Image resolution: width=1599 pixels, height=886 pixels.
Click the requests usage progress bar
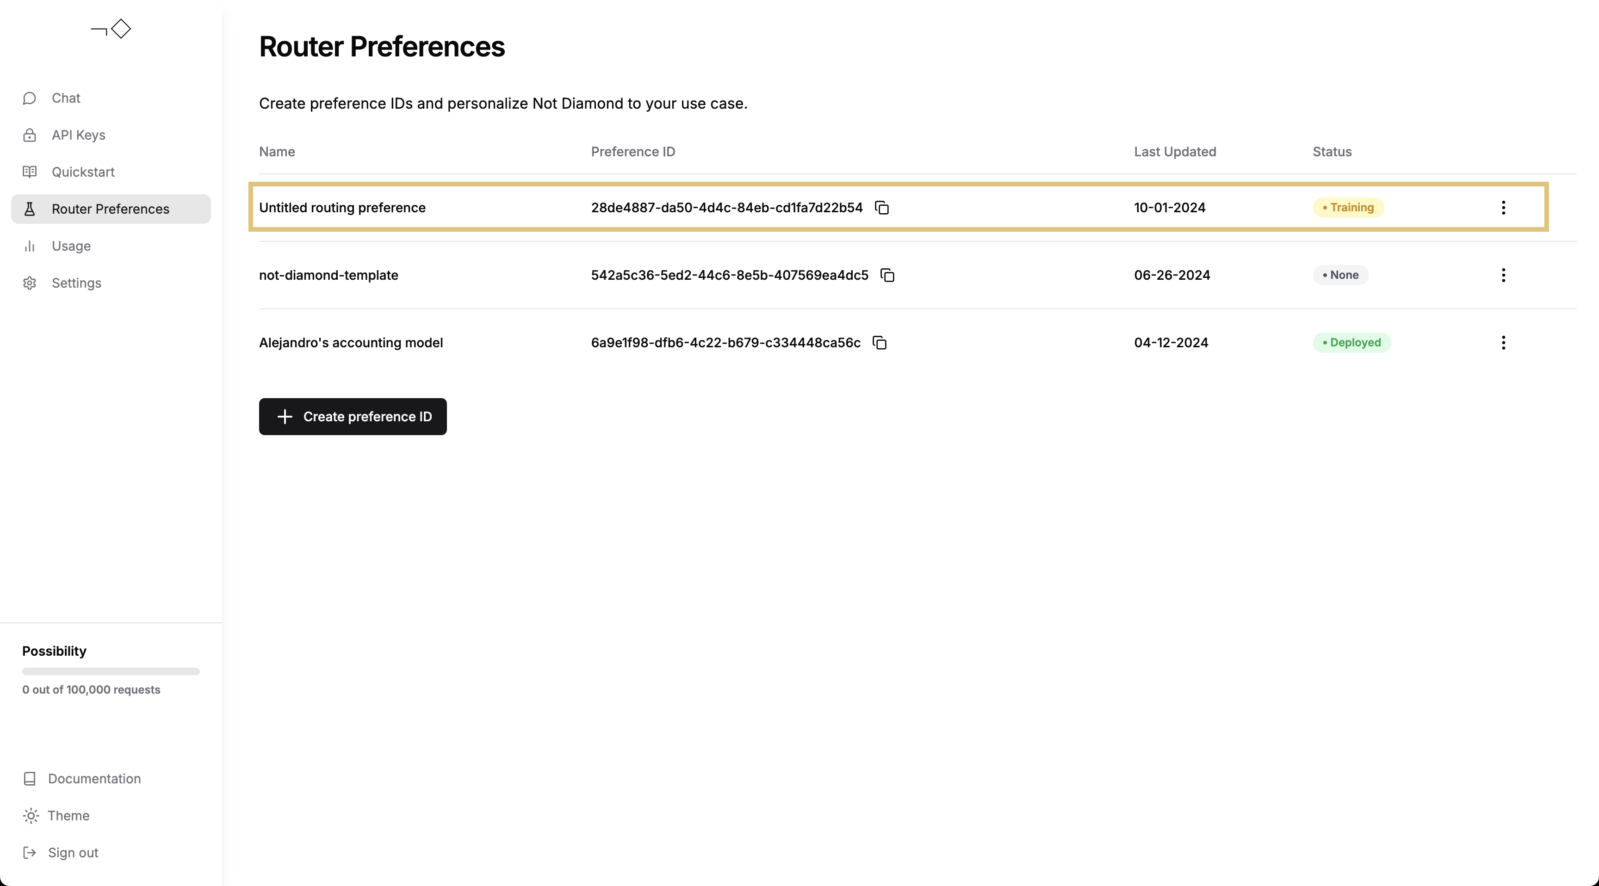(x=111, y=671)
